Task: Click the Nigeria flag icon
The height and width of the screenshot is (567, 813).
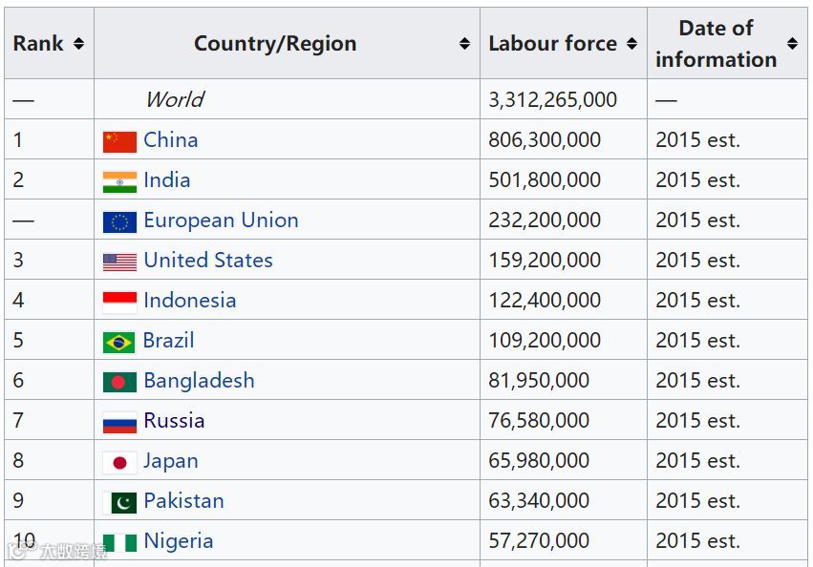Action: point(119,542)
